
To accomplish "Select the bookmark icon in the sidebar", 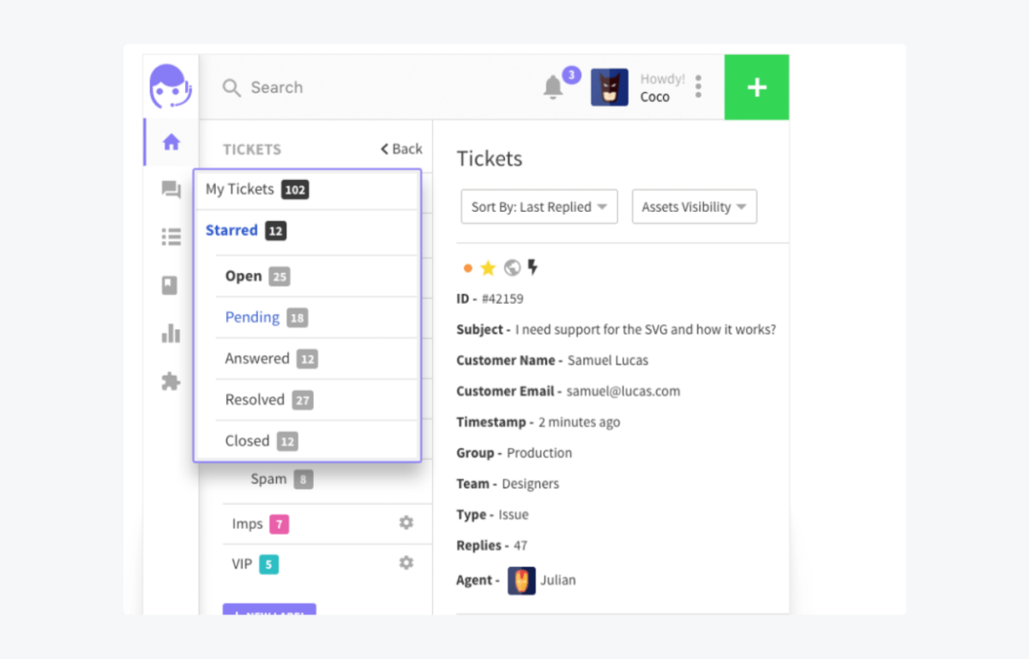I will pos(170,283).
